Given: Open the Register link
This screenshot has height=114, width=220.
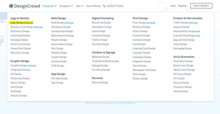Looking at the screenshot, I should 182,6.
